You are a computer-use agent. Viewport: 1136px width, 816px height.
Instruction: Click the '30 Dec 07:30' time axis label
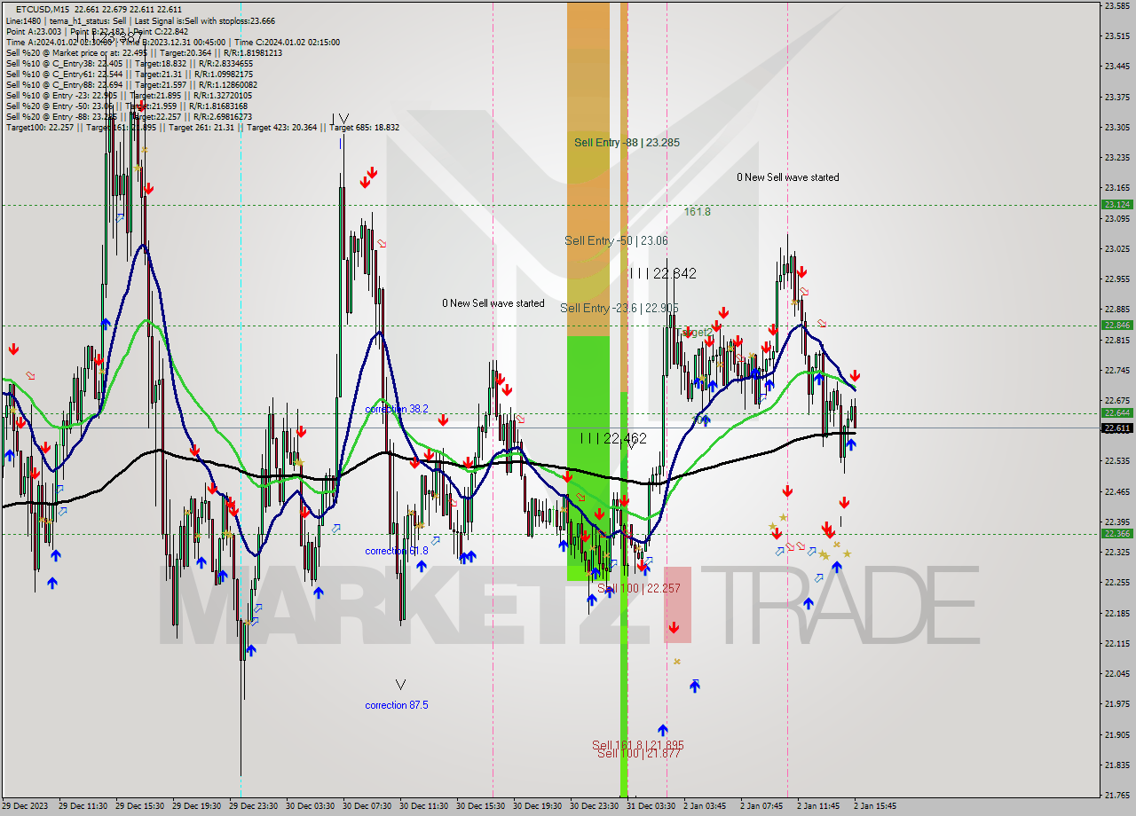point(366,806)
